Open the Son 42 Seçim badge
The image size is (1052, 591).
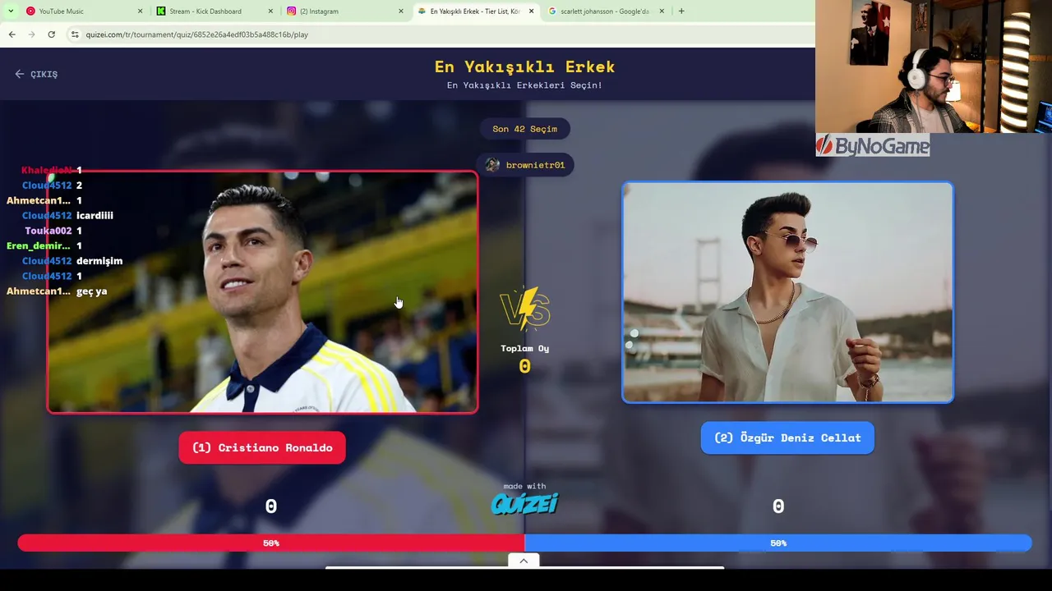point(524,129)
